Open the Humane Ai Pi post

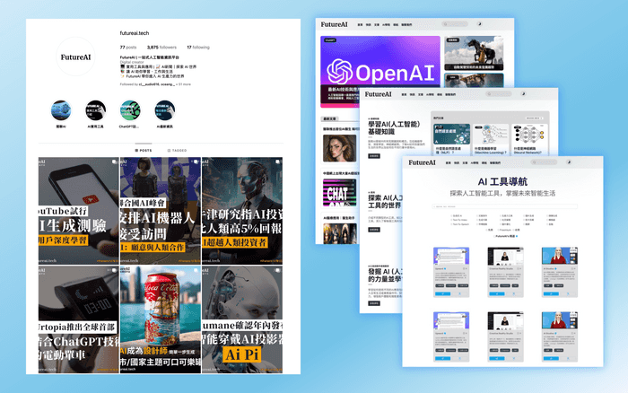click(242, 319)
